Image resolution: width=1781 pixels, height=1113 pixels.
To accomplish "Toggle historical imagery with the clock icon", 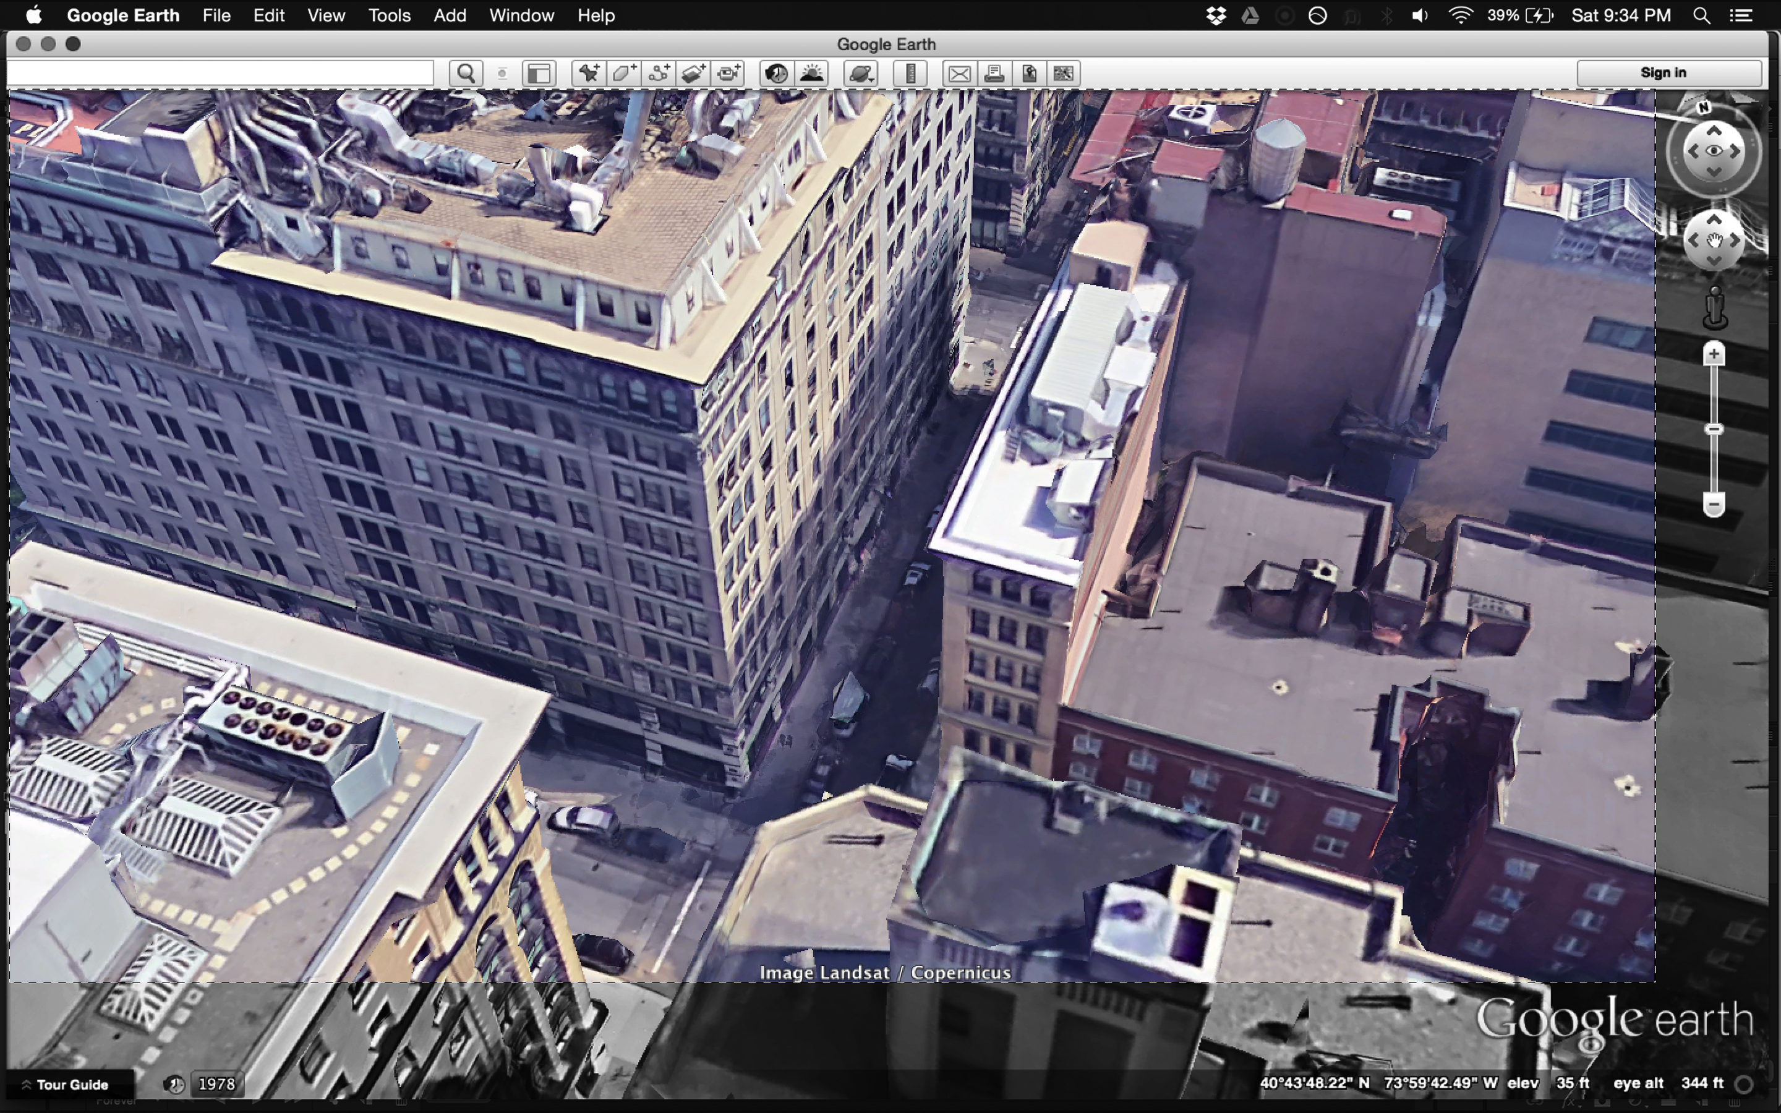I will 774,73.
